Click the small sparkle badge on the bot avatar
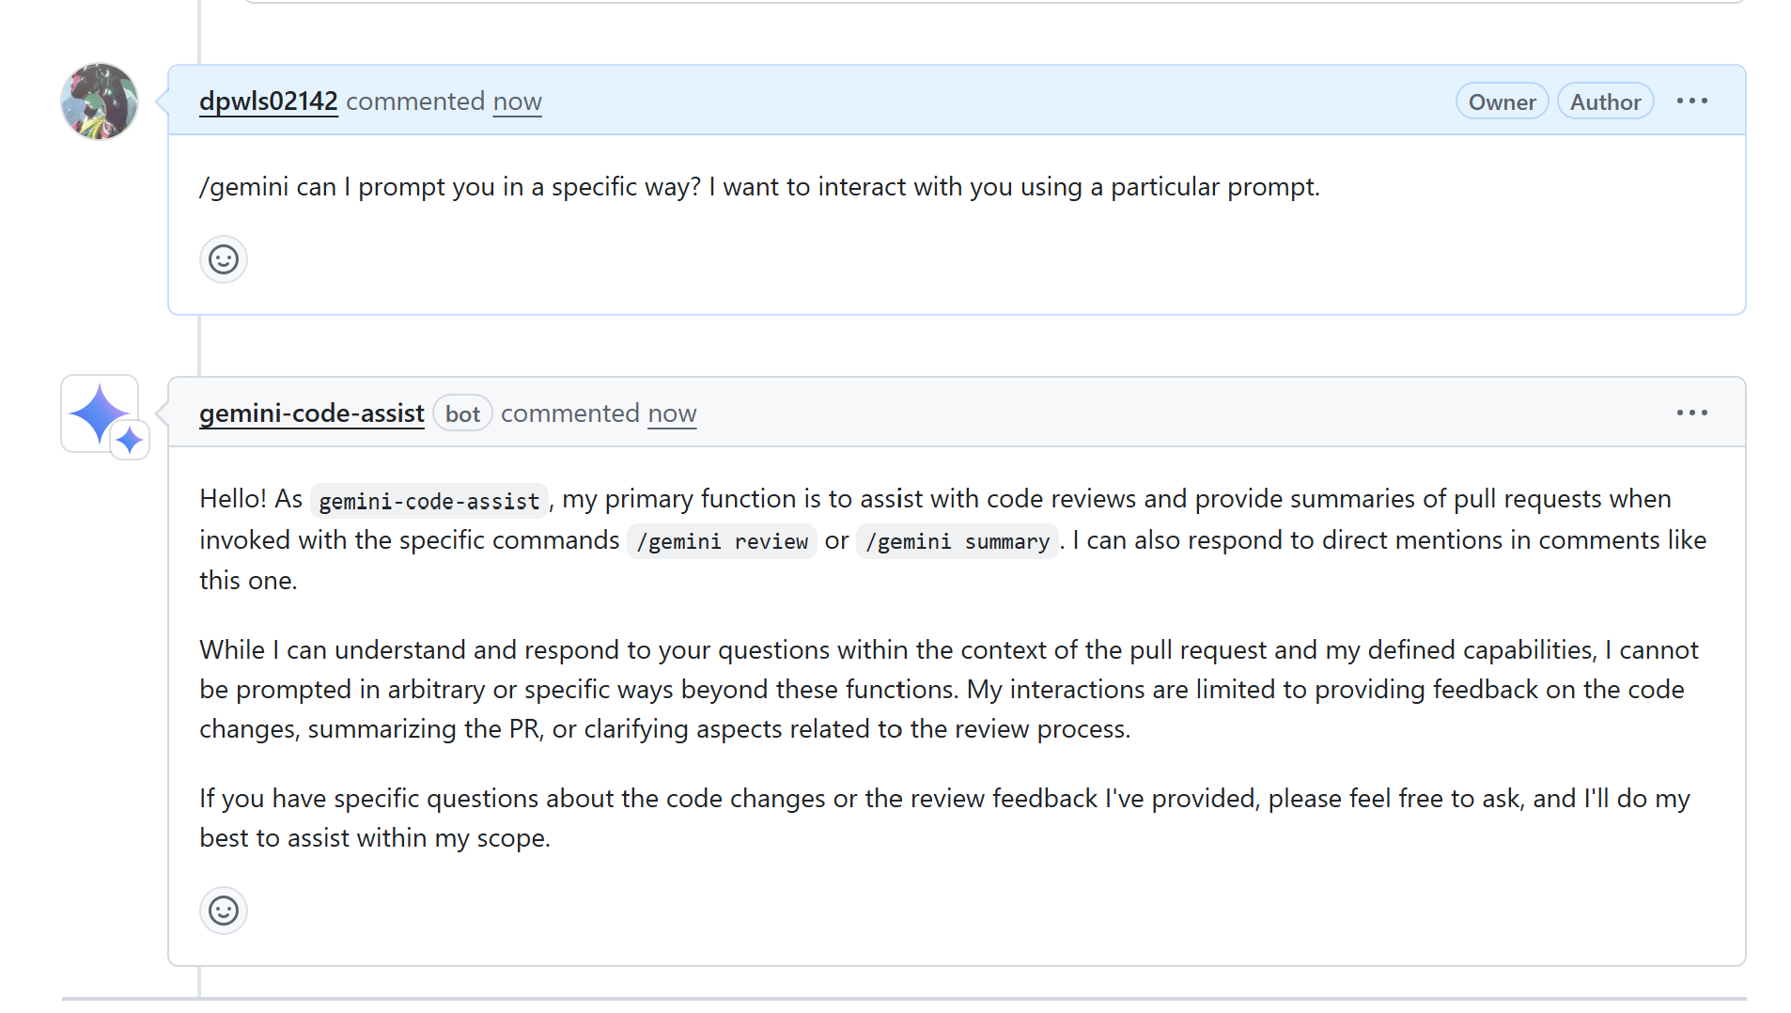Image resolution: width=1791 pixels, height=1013 pixels. pyautogui.click(x=130, y=440)
